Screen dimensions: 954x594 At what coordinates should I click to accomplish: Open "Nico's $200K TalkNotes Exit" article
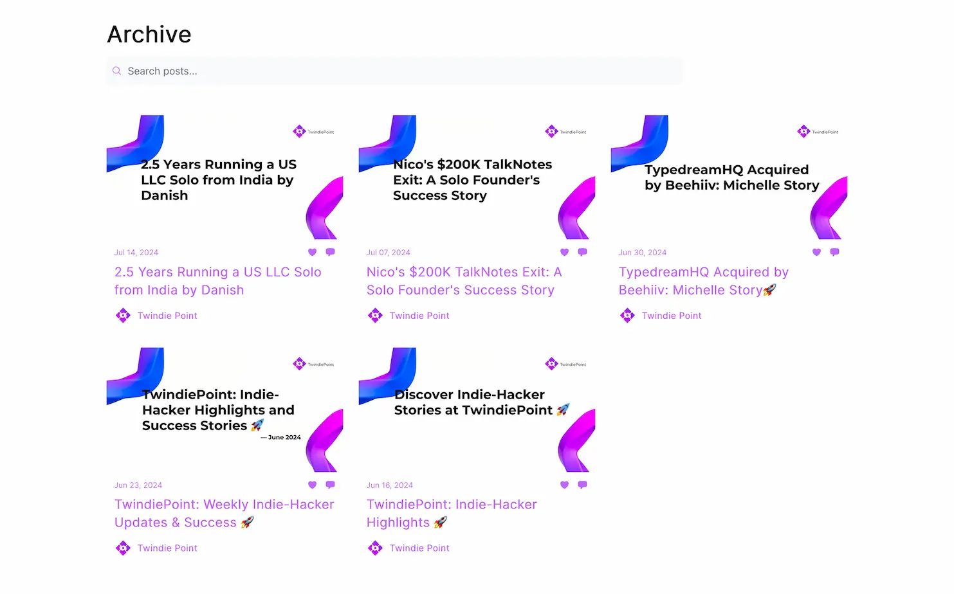(x=464, y=280)
